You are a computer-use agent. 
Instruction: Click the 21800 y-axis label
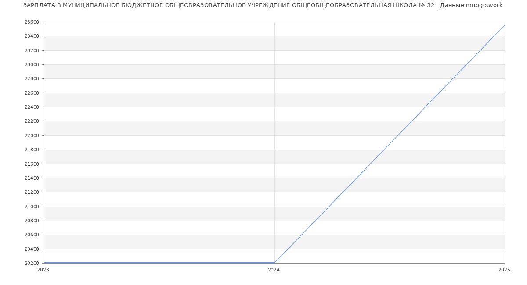32,150
